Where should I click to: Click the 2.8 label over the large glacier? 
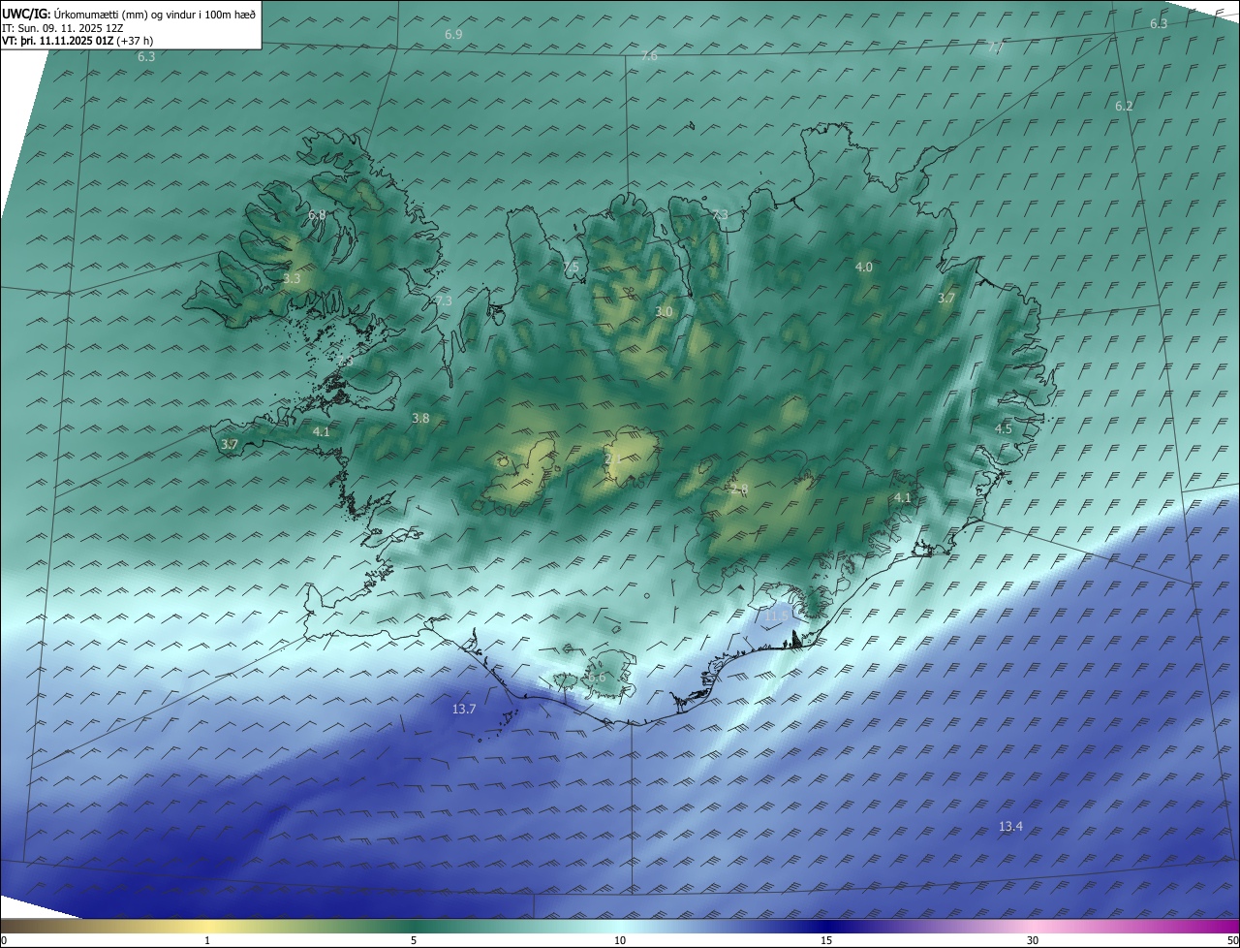coord(739,490)
